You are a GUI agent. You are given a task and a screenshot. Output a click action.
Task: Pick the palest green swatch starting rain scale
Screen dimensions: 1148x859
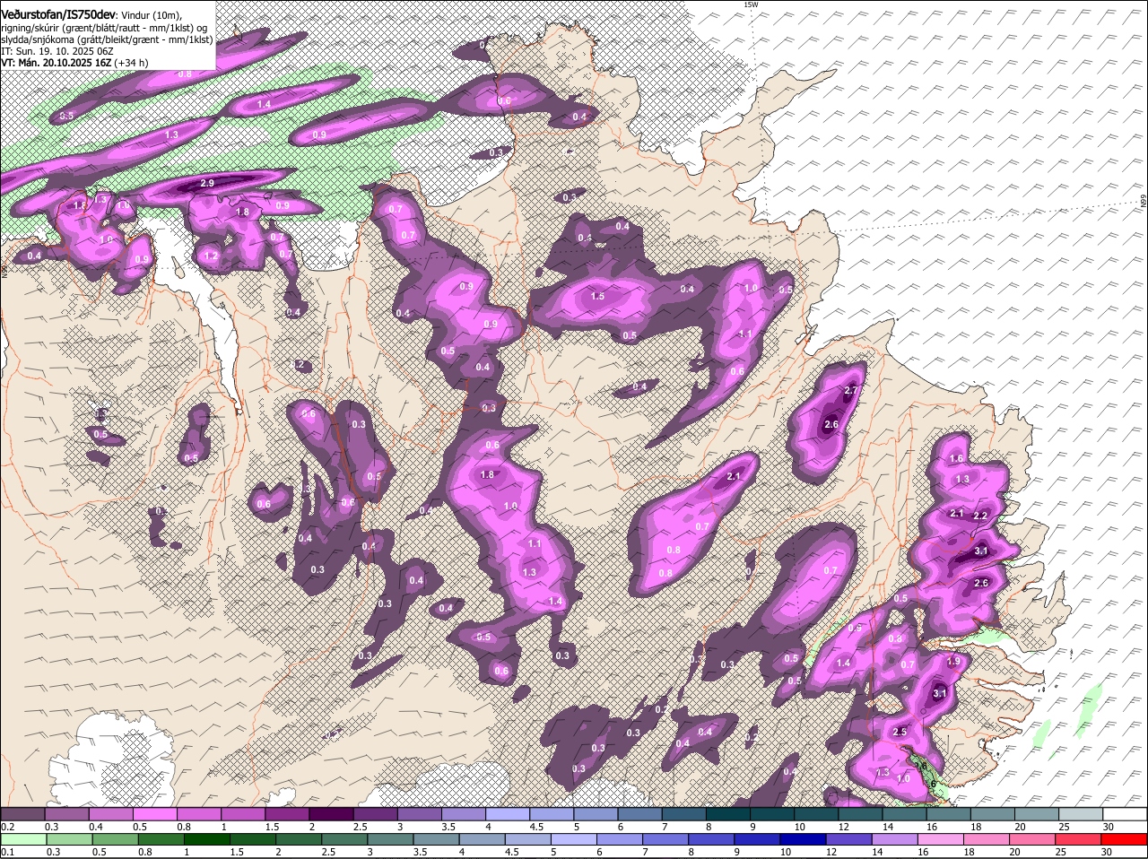tap(22, 839)
